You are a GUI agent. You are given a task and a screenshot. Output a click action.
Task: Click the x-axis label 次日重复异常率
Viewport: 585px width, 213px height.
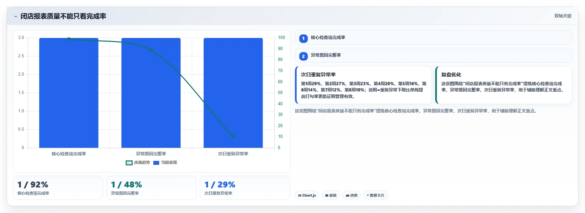click(233, 154)
